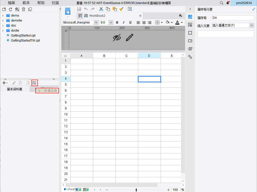Open the 檔案 menu

12,3
